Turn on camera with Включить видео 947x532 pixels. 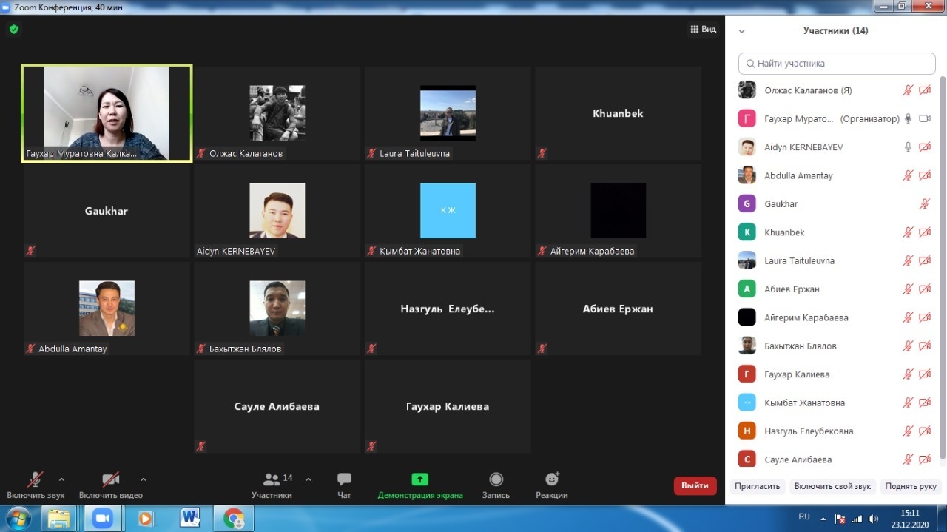tap(110, 479)
